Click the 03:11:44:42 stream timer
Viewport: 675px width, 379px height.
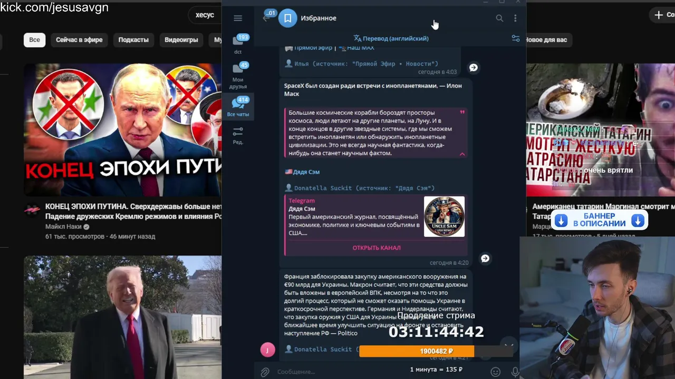[436, 332]
